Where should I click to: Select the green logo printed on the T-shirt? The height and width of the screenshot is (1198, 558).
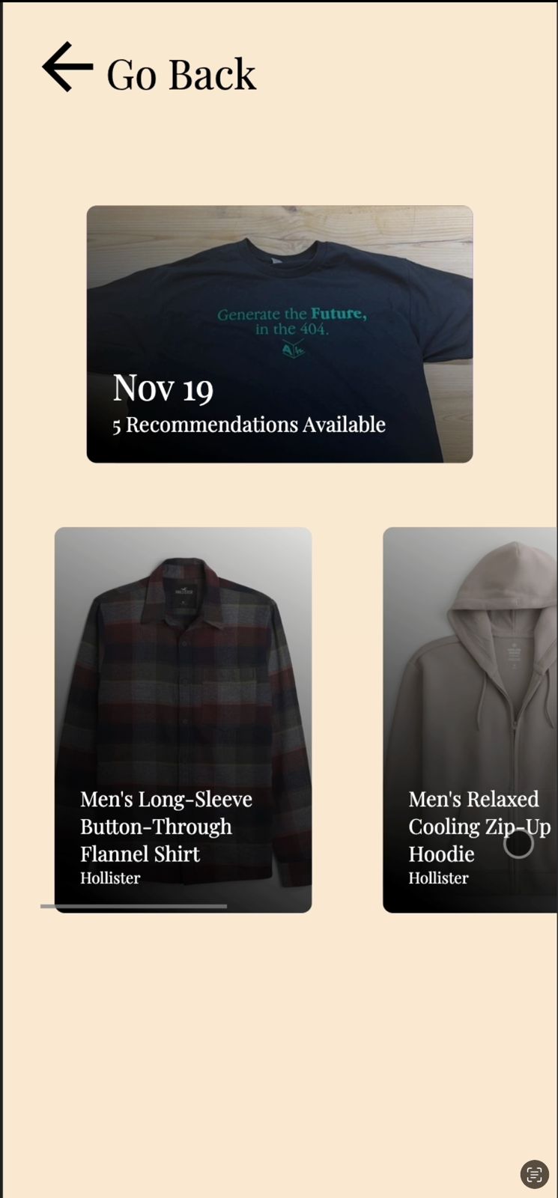pyautogui.click(x=293, y=349)
